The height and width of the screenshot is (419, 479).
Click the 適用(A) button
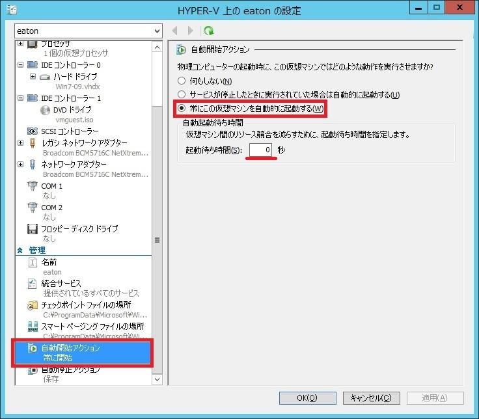click(x=435, y=398)
